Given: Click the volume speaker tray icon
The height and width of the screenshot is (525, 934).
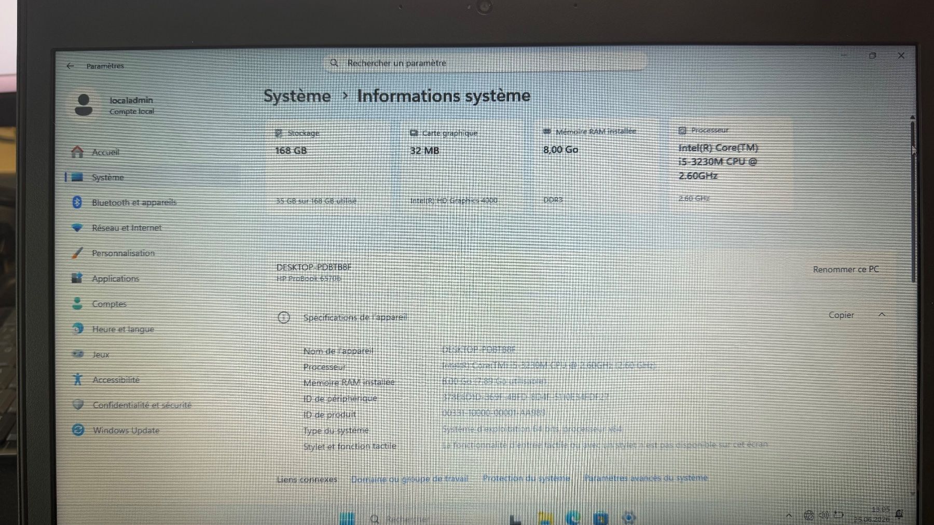Looking at the screenshot, I should 823,515.
